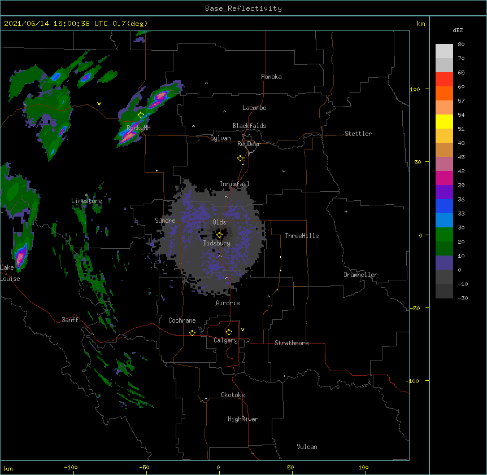The height and width of the screenshot is (475, 487).
Task: Click the yellow v marker east of Calgary
Action: (242, 329)
